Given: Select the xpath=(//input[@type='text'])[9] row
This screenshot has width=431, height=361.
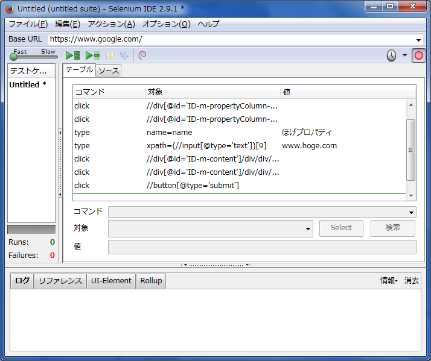Looking at the screenshot, I should (240, 146).
